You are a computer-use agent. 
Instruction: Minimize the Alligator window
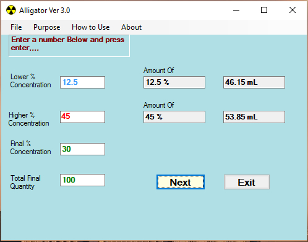pos(236,10)
